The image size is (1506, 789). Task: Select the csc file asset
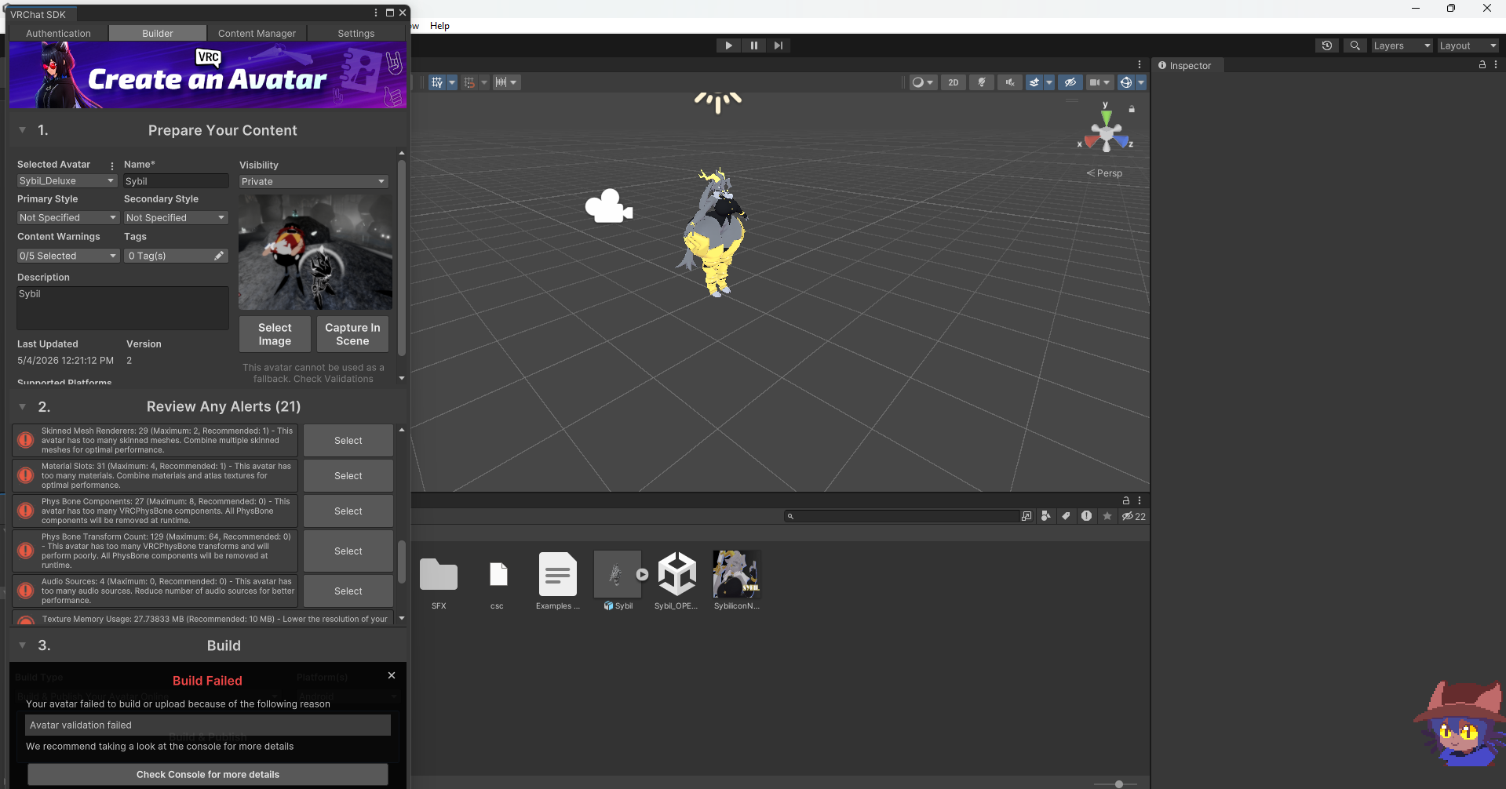coord(498,581)
